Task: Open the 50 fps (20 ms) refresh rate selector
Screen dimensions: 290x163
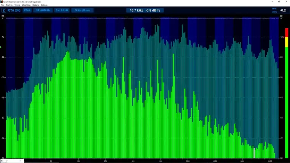Action: click(x=82, y=10)
